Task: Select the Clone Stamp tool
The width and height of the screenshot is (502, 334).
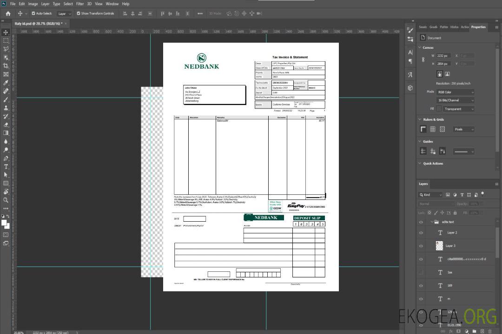Action: point(6,108)
